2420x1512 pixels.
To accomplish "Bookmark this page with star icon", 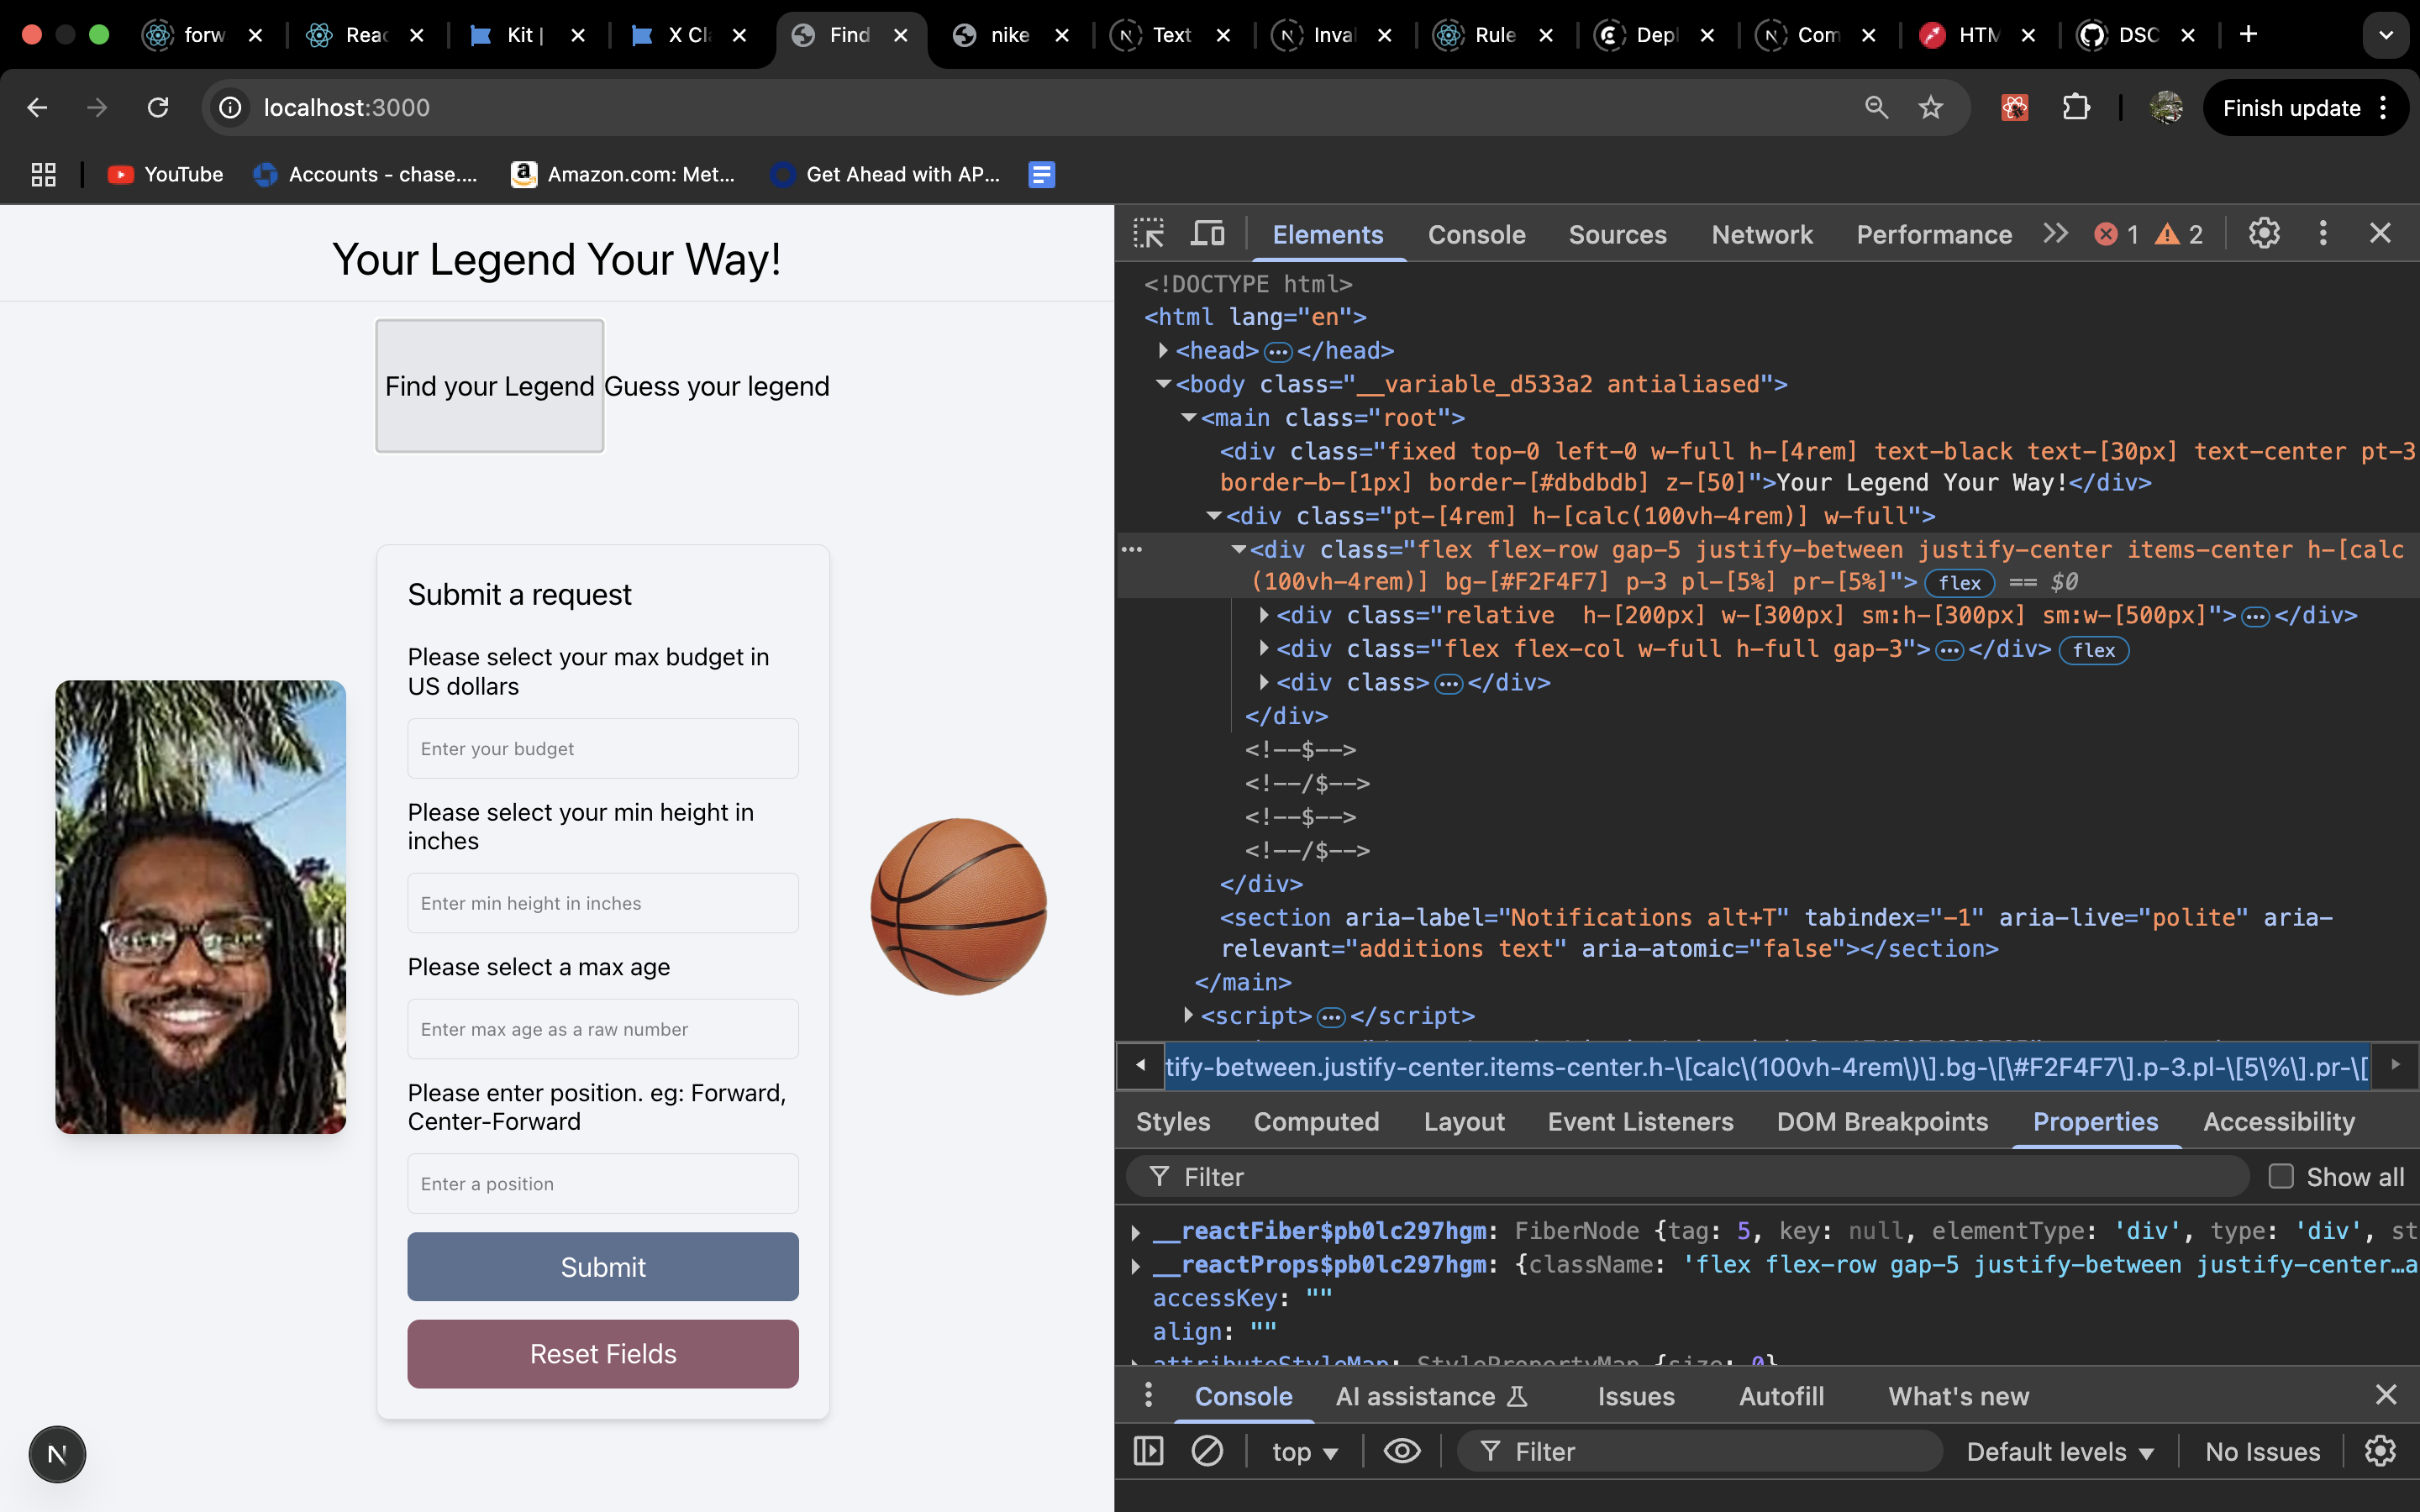I will point(1930,108).
